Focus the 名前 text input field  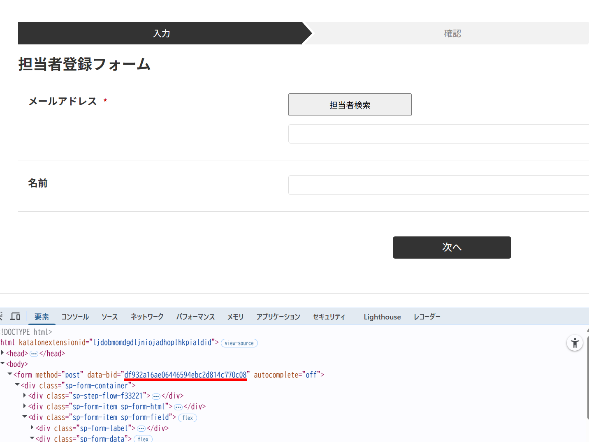438,185
